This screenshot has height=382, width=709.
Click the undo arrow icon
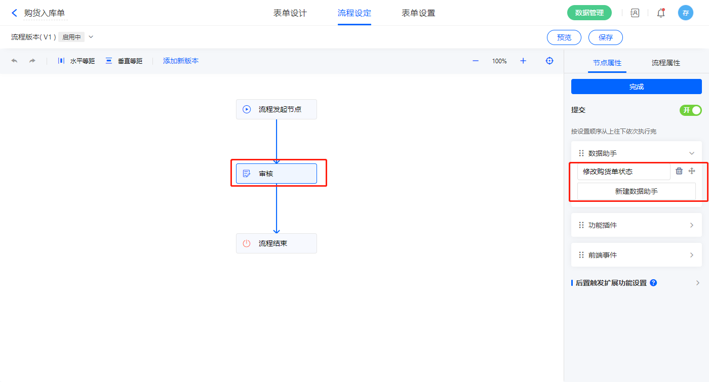[14, 61]
